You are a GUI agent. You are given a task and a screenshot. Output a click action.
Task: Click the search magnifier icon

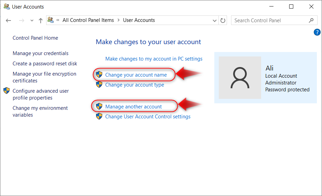[x=311, y=21]
